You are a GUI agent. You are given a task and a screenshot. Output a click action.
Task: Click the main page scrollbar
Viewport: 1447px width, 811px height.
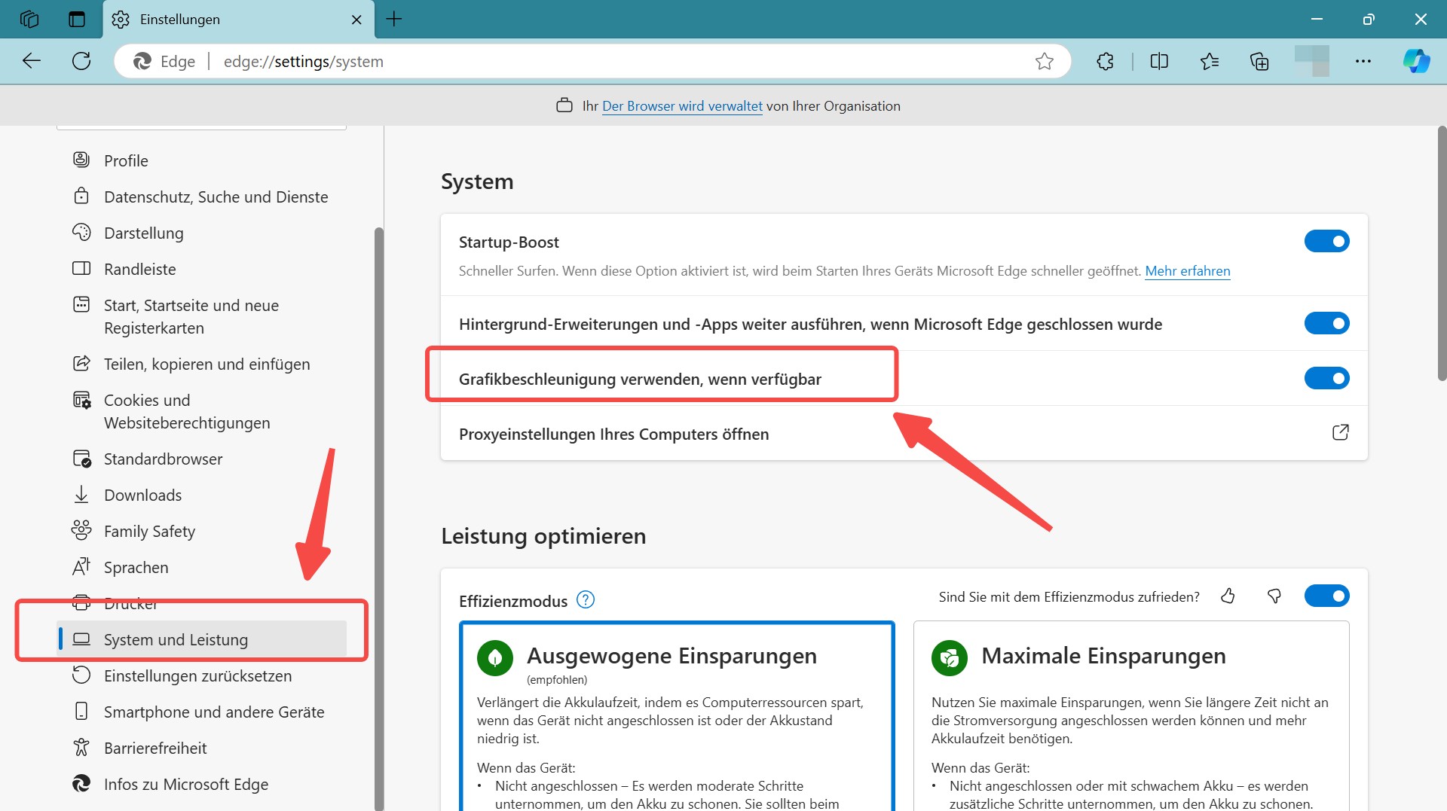click(1442, 255)
